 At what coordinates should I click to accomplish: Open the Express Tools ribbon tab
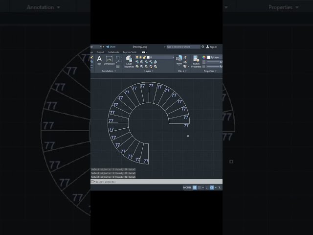click(x=130, y=52)
